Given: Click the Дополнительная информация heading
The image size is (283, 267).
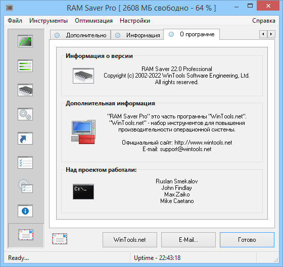Looking at the screenshot, I should (110, 103).
